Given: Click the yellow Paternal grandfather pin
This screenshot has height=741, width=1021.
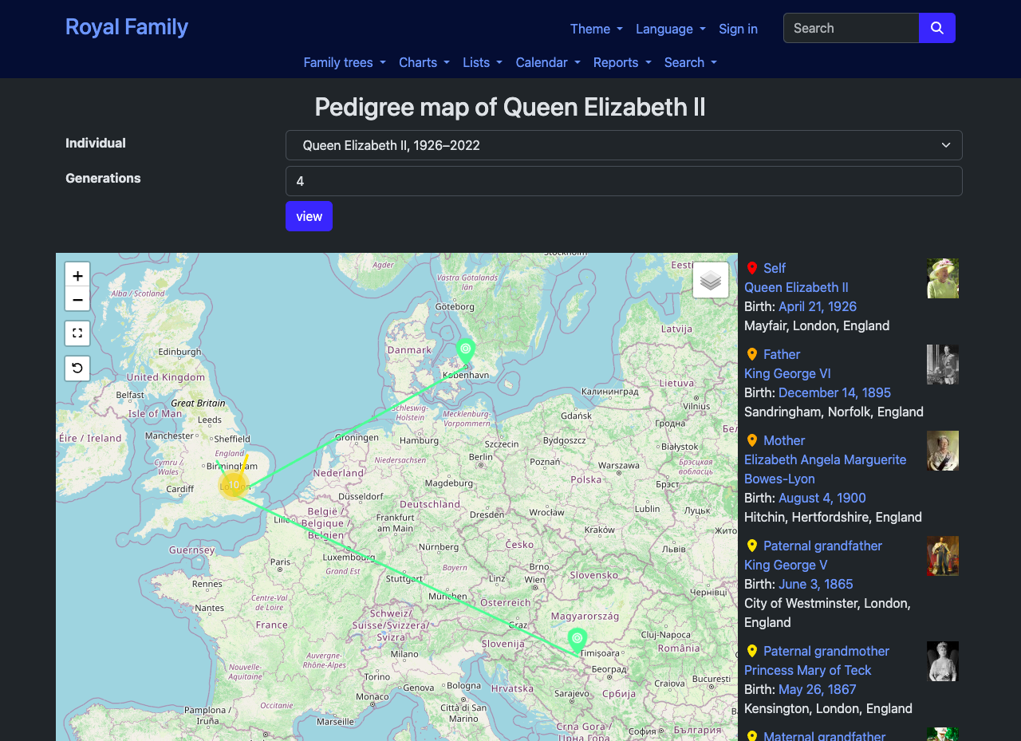Looking at the screenshot, I should [x=752, y=546].
